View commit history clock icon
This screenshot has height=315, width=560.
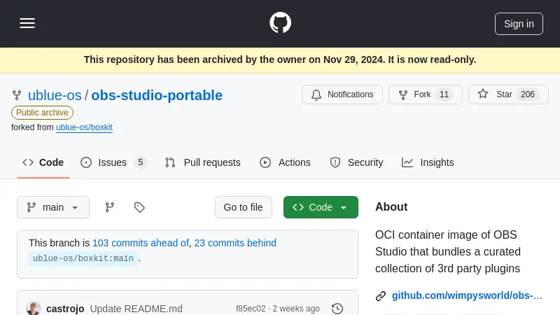coord(337,309)
